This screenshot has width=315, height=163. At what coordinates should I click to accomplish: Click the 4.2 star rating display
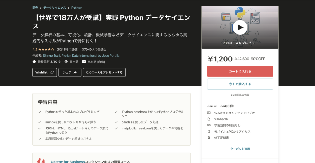coord(43,49)
